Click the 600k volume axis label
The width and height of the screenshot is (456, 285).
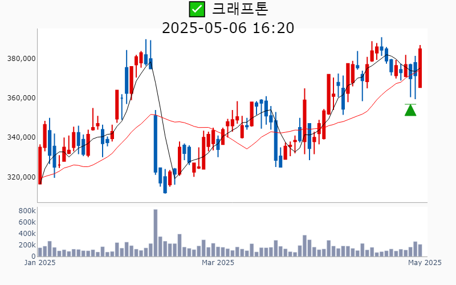click(27, 222)
